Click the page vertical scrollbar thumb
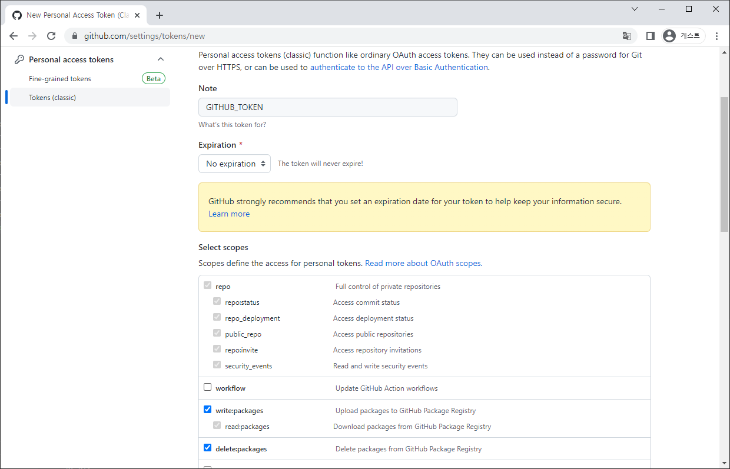 tap(724, 165)
